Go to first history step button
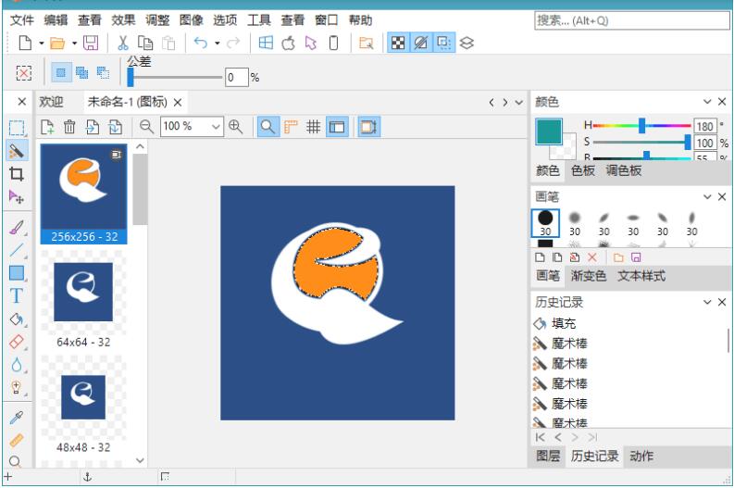Screen dimensions: 734x488 540,437
